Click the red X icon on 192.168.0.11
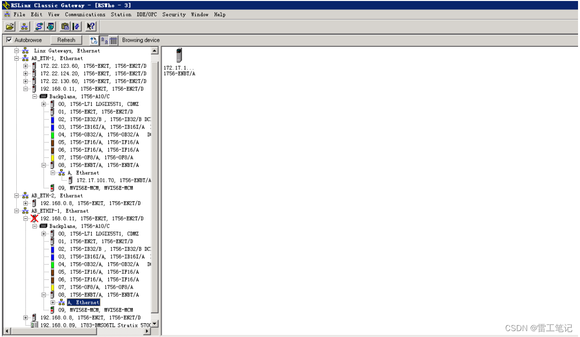Screen dimensions: 580x337 [34, 218]
